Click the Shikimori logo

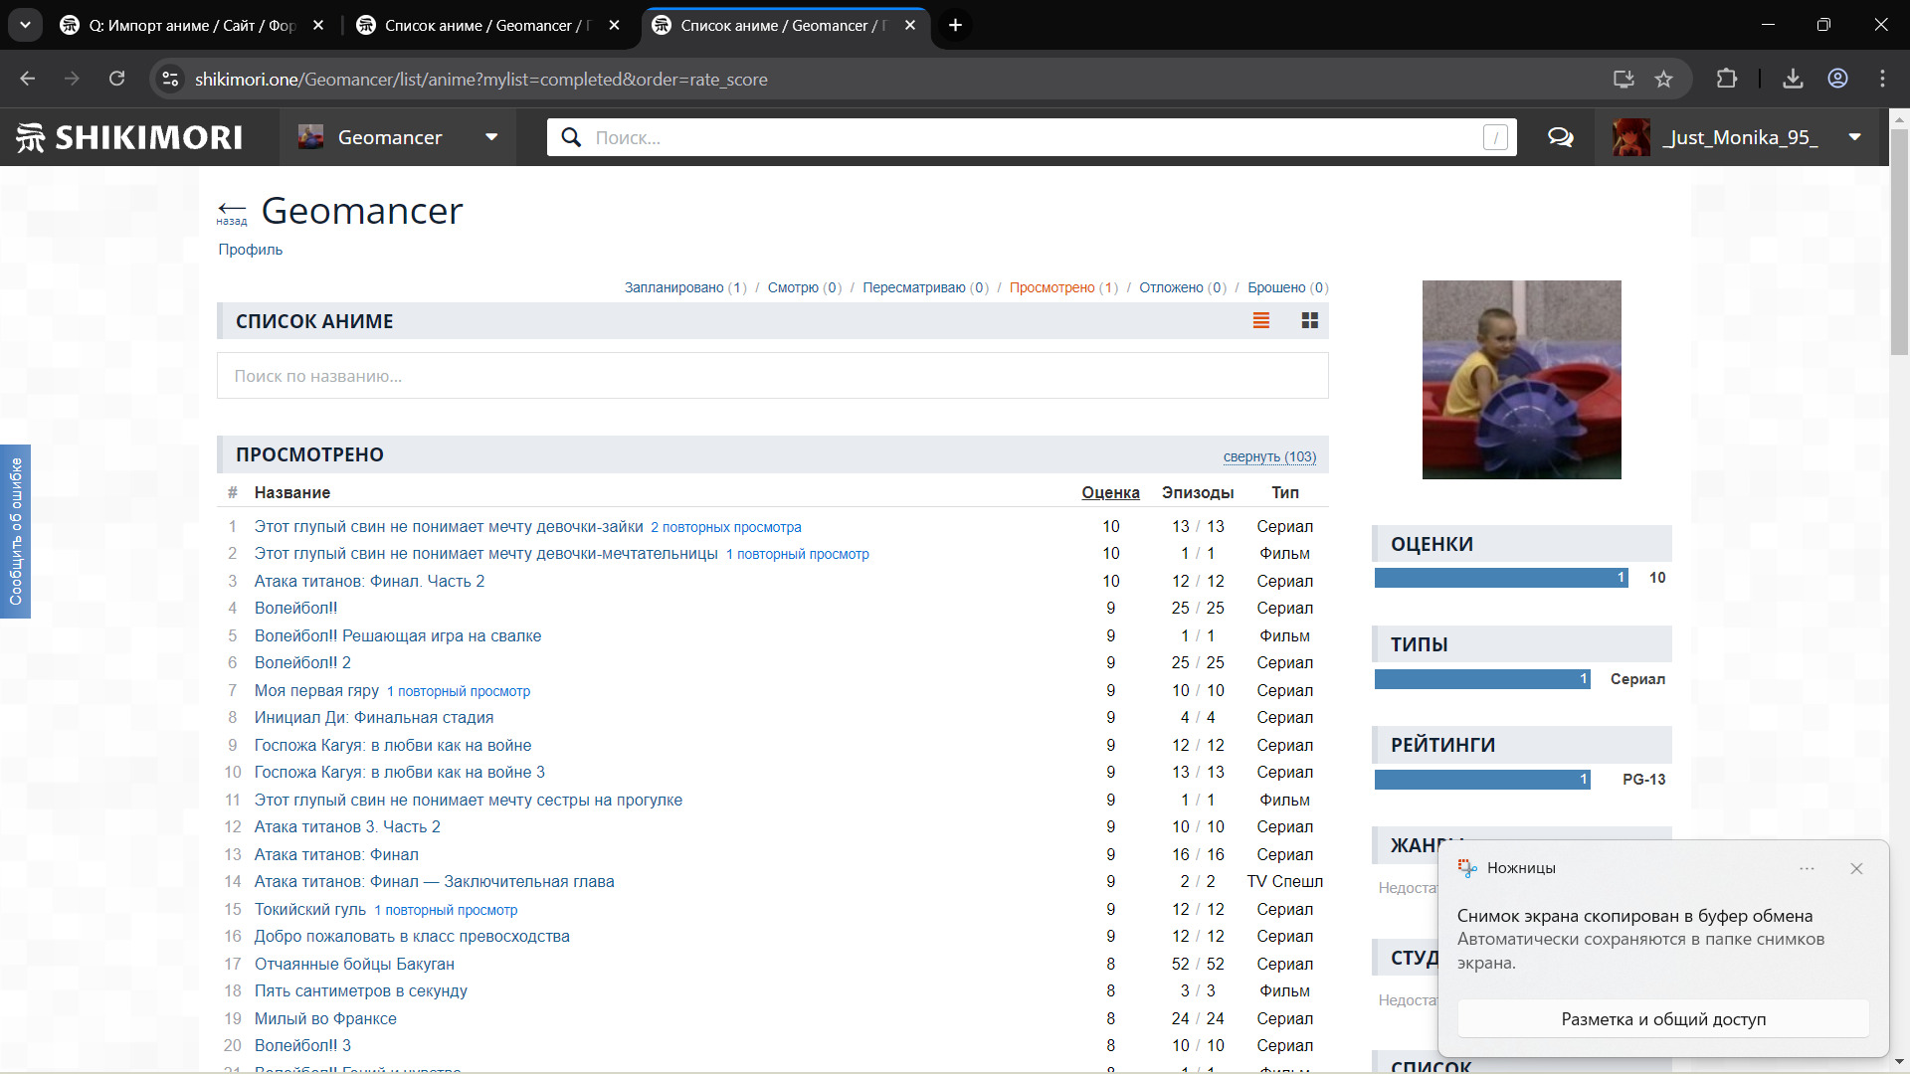pyautogui.click(x=129, y=137)
